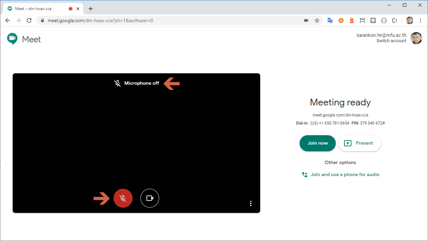The width and height of the screenshot is (428, 241).
Task: Open Google Translate extension icon
Action: click(x=330, y=20)
